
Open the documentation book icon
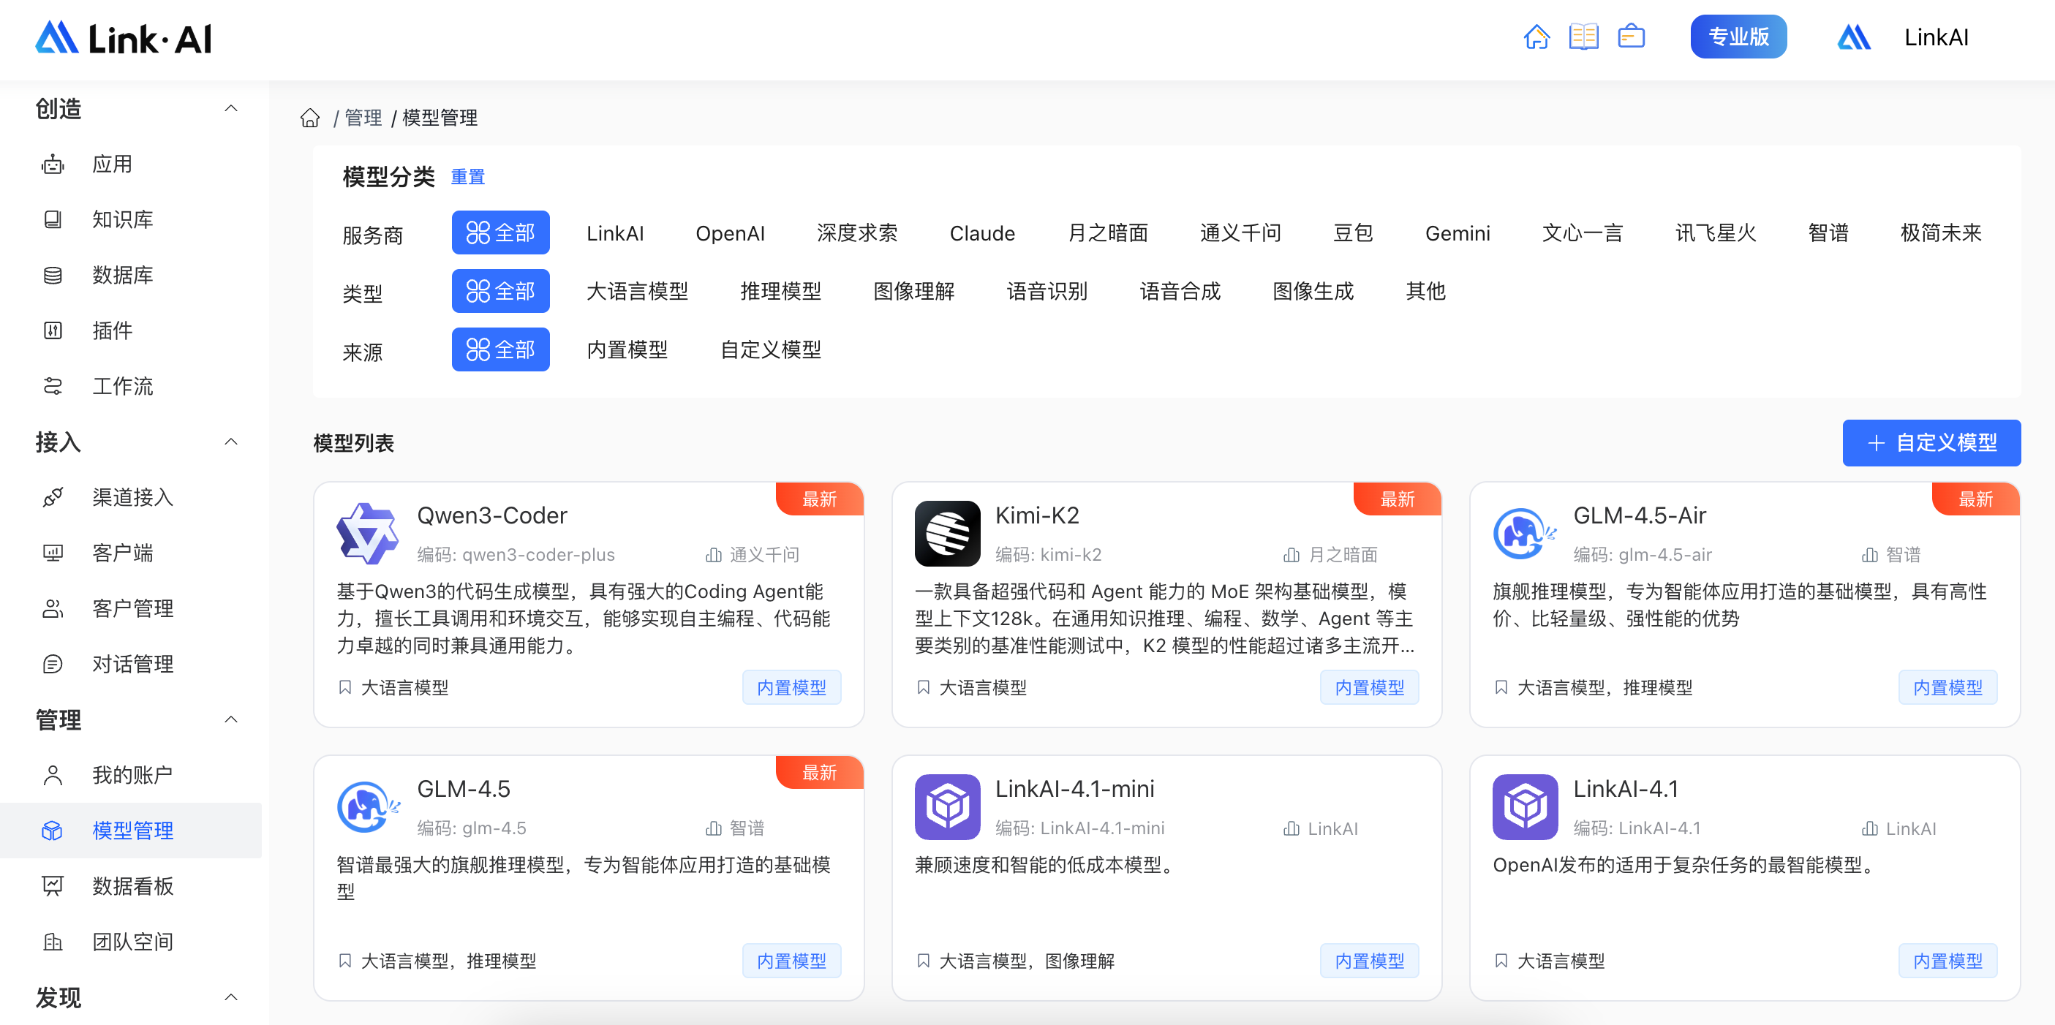point(1583,37)
